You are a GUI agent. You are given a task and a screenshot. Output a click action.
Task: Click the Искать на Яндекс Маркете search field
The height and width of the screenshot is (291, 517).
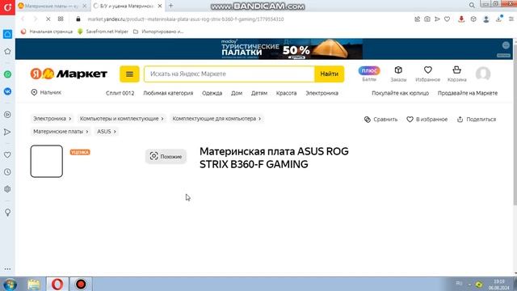coord(229,74)
